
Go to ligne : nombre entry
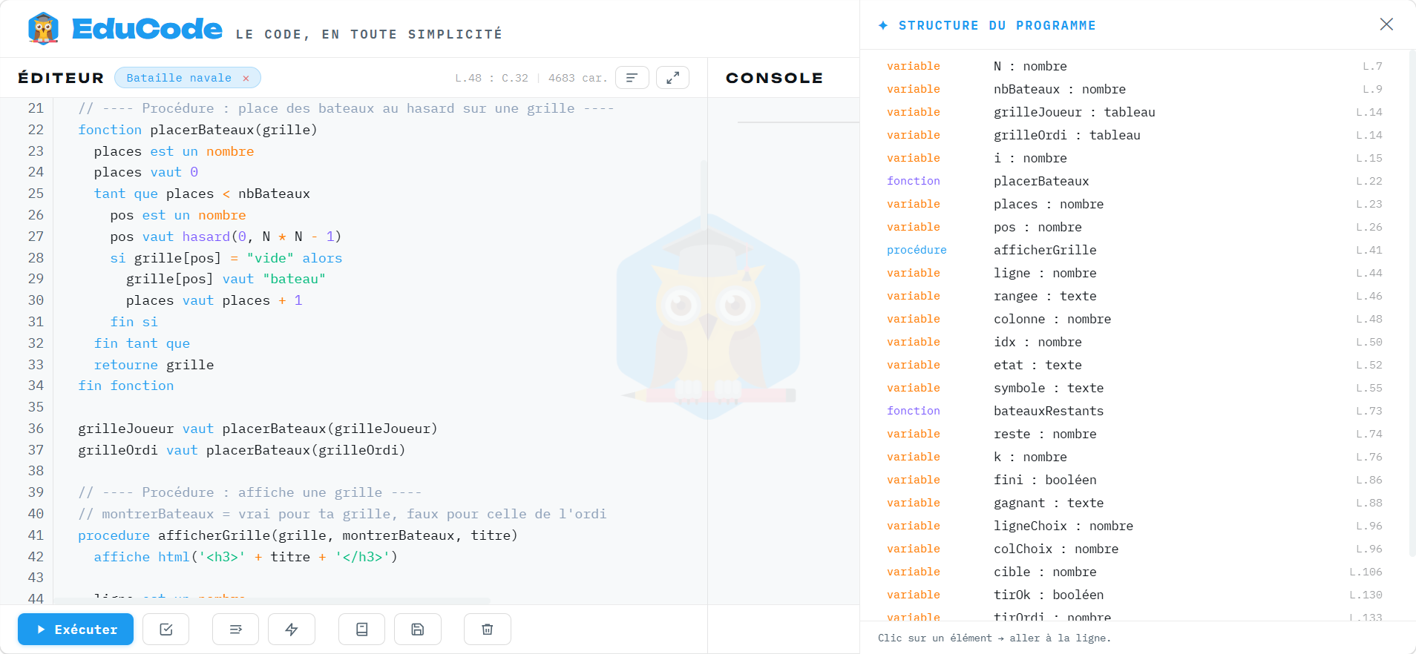pos(1134,273)
